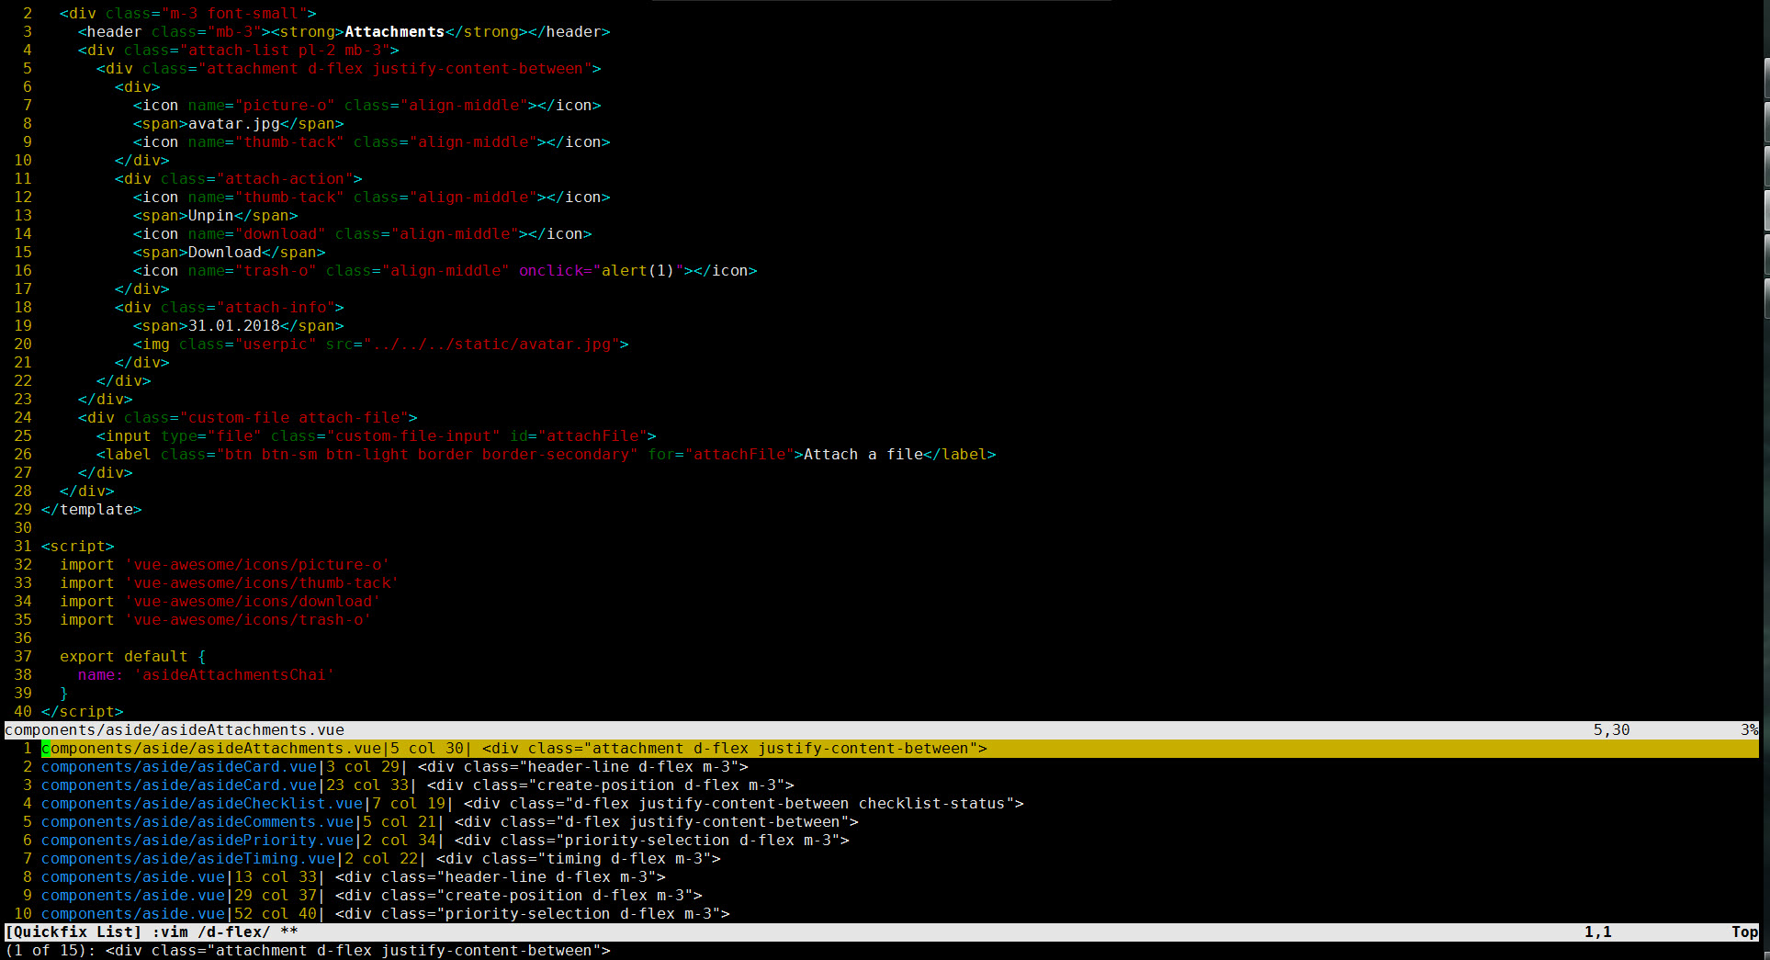Click the onclick="alert(1)" attribute
This screenshot has width=1770, height=960.
point(602,271)
